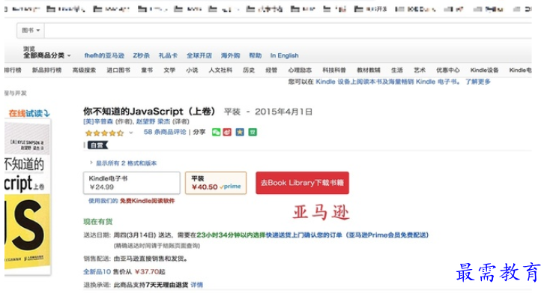Browse the 进口图书 category
Image resolution: width=547 pixels, height=296 pixels.
pyautogui.click(x=118, y=70)
